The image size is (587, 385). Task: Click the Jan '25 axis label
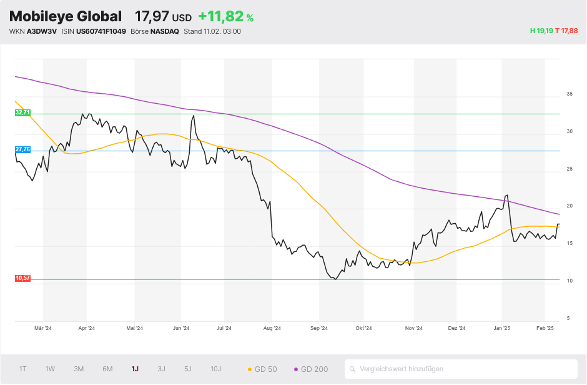tap(501, 329)
